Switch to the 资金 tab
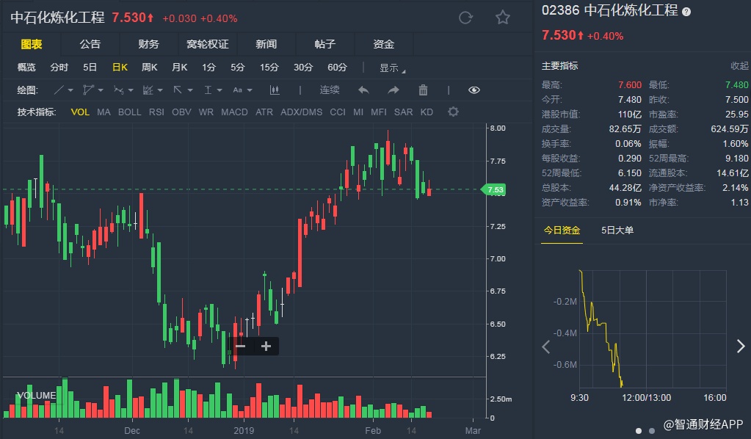751x439 pixels. coord(384,44)
